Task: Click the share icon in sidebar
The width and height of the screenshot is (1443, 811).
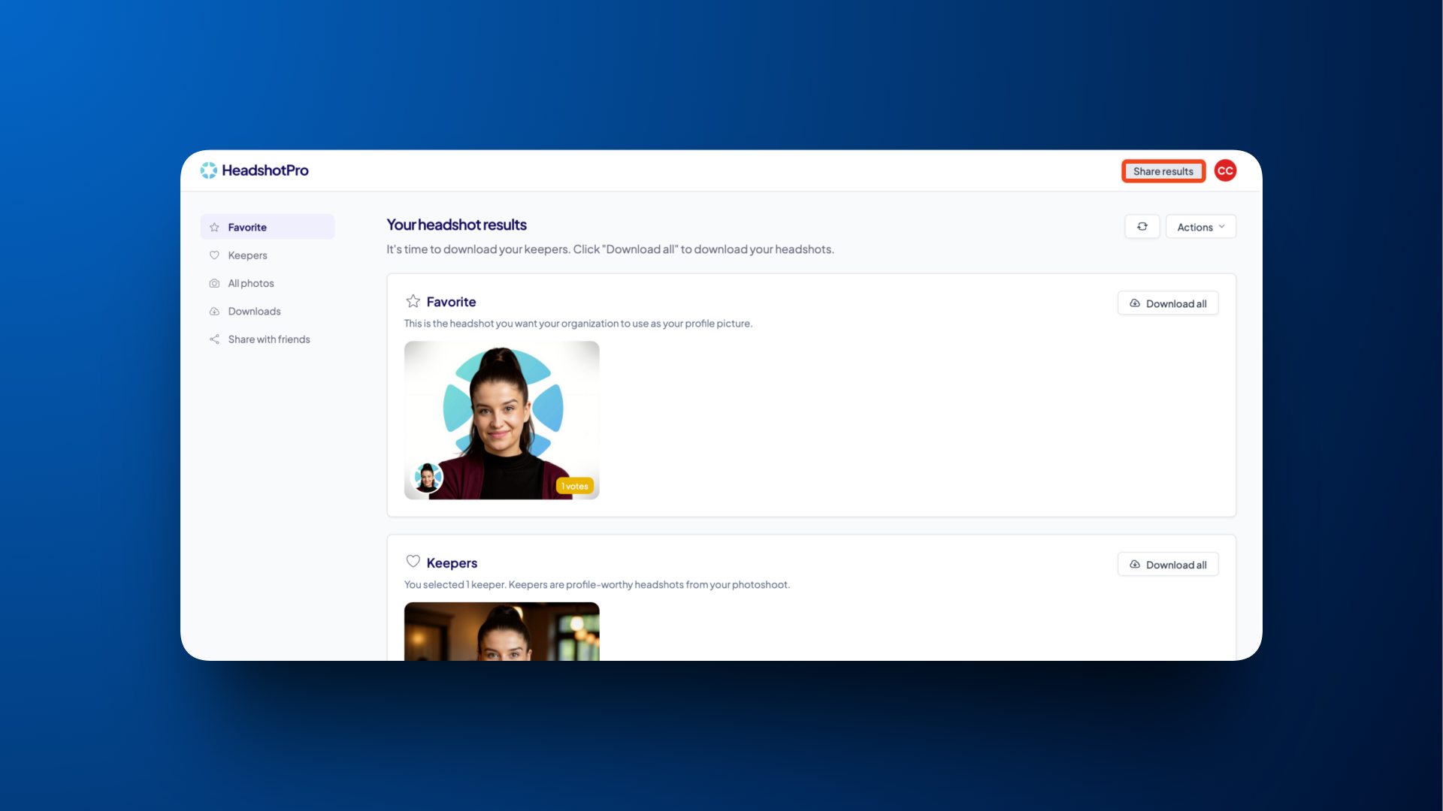Action: click(214, 339)
